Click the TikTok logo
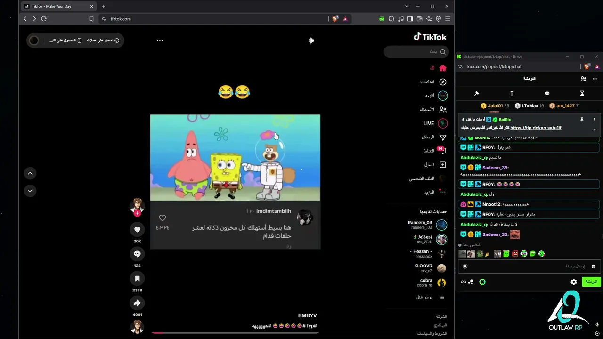 tap(430, 37)
